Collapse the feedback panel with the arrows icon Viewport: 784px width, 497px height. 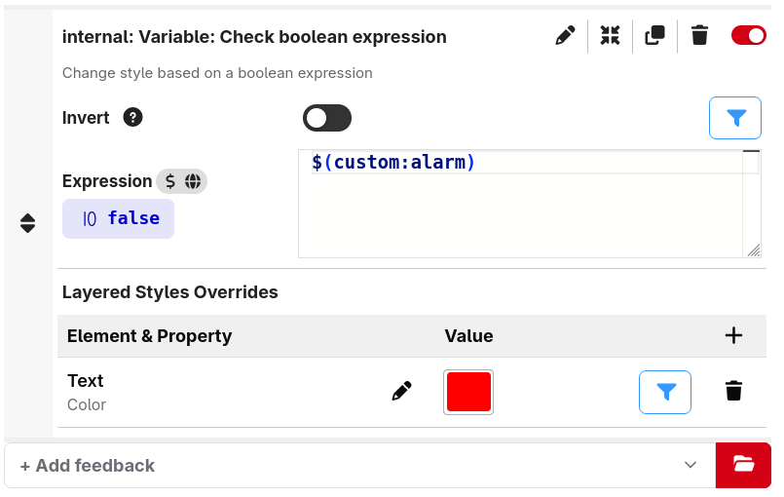click(x=610, y=36)
